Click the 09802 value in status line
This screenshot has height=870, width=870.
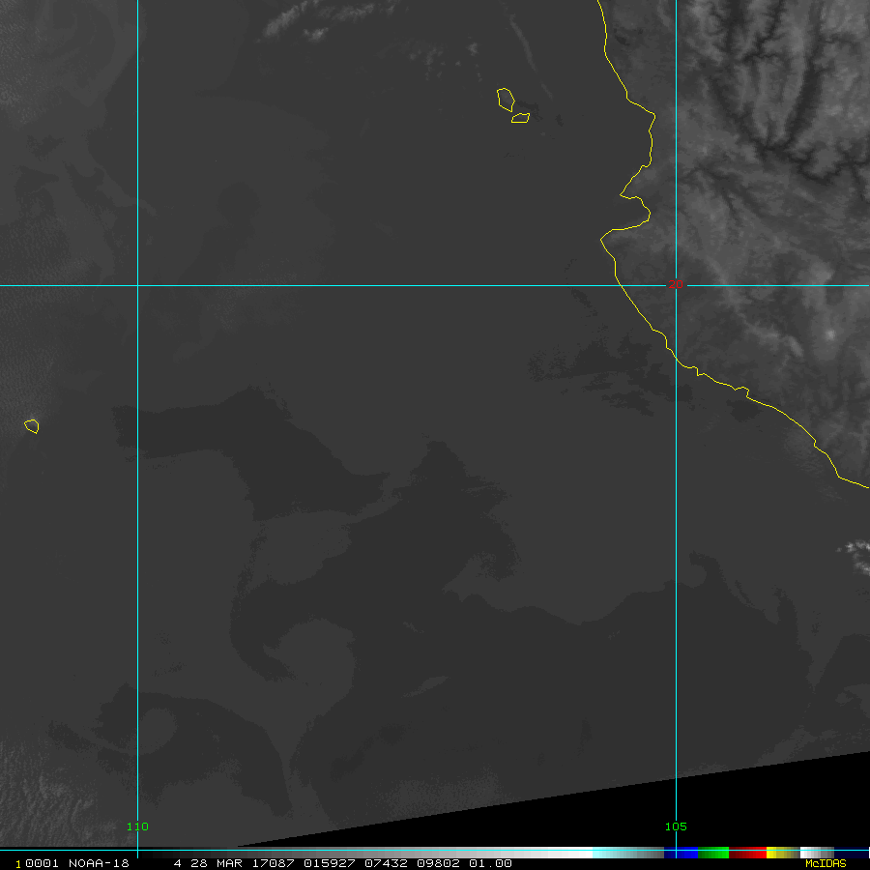click(x=439, y=863)
